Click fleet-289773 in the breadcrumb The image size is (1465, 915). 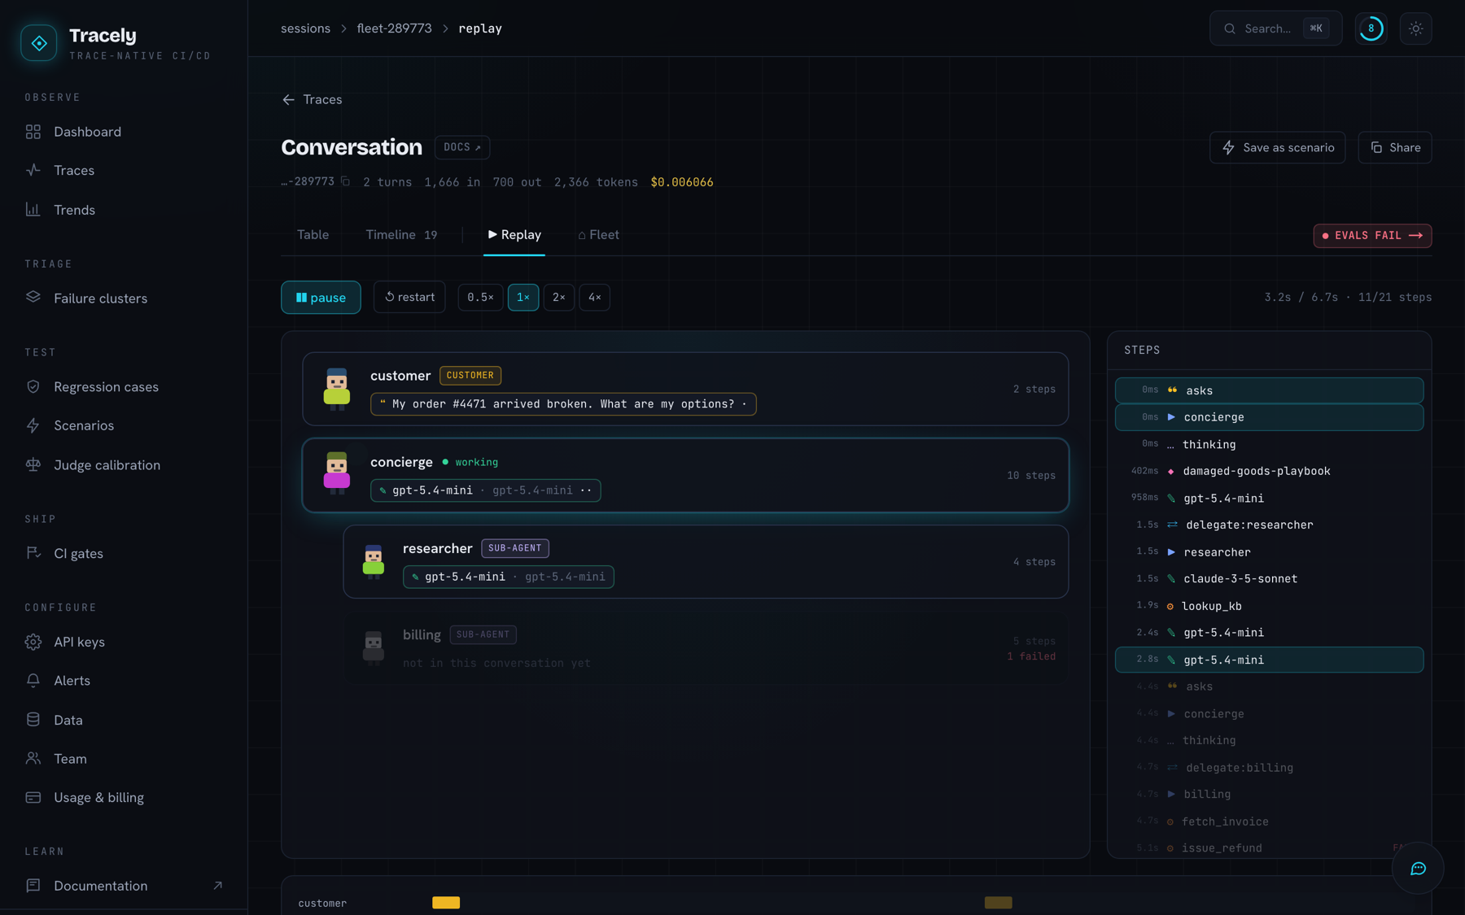[x=394, y=28]
